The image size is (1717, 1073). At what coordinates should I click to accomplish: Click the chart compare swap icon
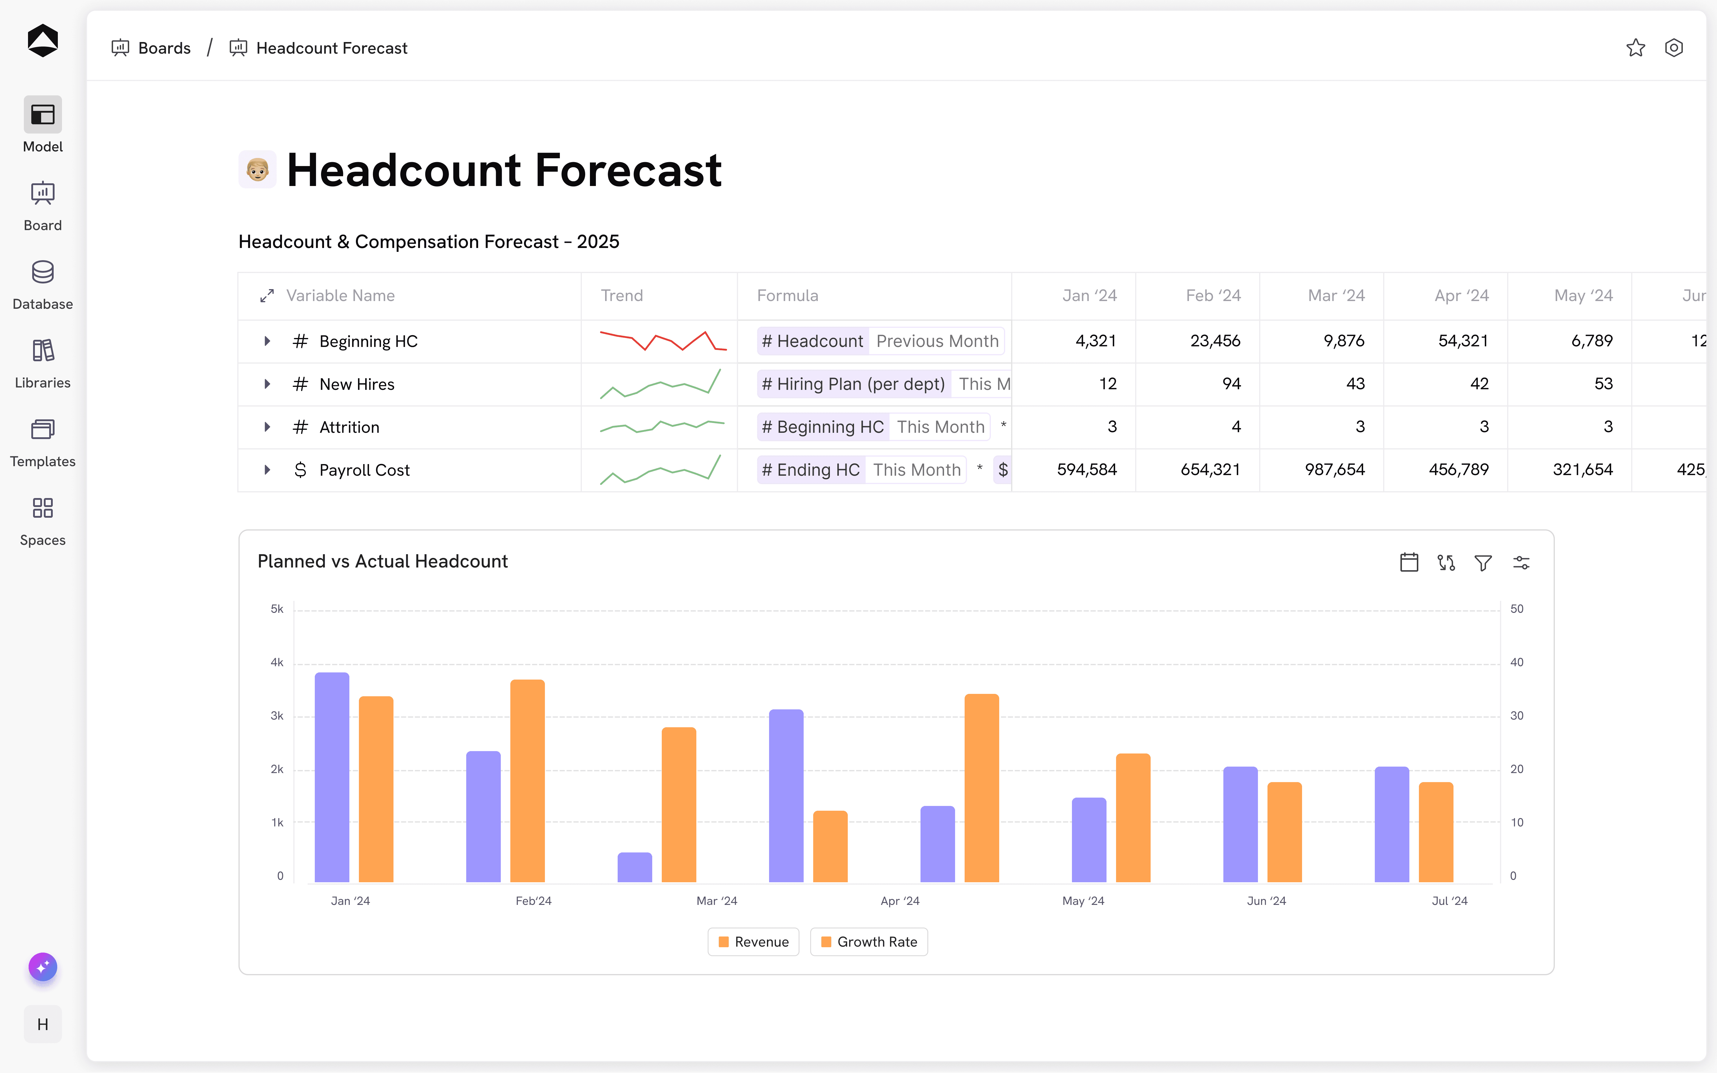[x=1446, y=562]
